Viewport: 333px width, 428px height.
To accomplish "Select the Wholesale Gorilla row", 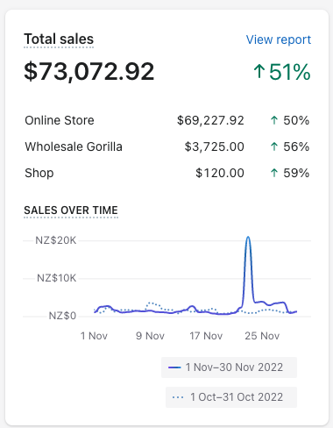I will [167, 146].
